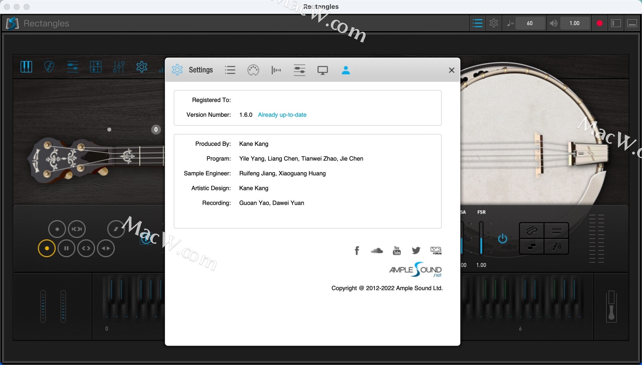Viewport: 642px width, 365px height.
Task: Select the user About tab in Settings
Action: 346,70
